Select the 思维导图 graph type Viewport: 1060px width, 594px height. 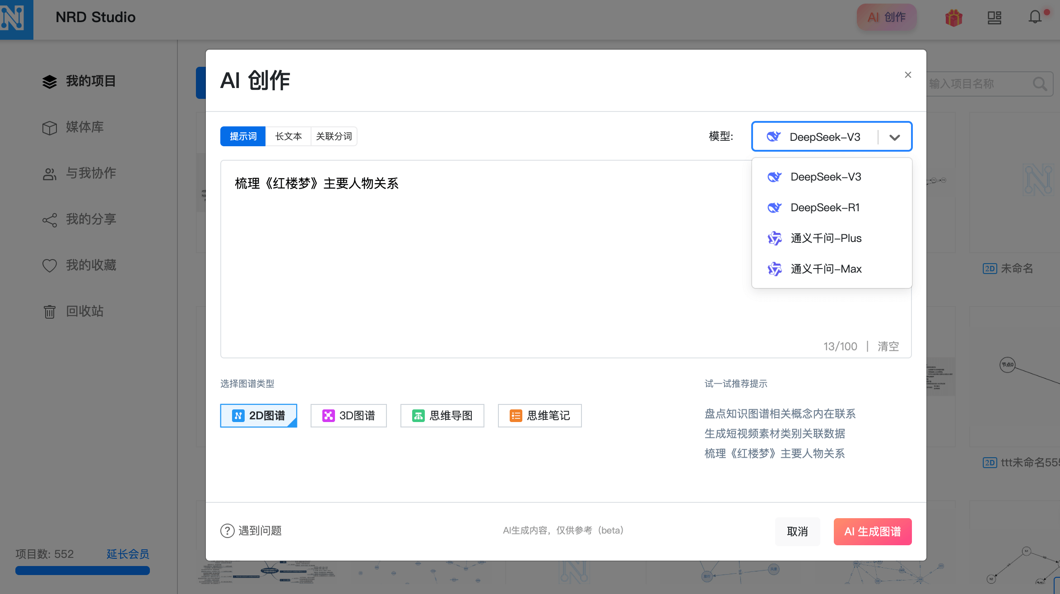pos(442,416)
